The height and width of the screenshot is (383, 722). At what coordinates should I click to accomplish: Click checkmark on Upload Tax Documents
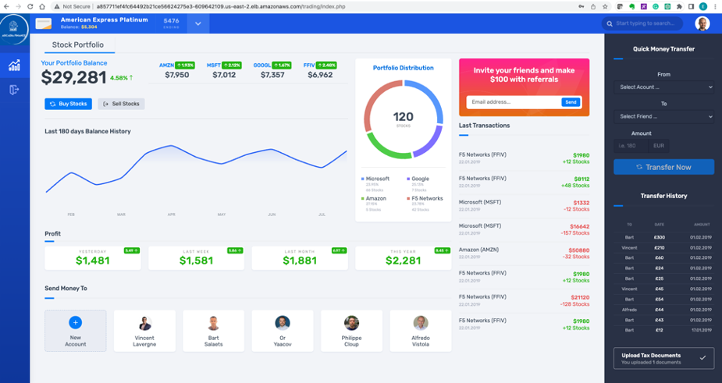click(702, 358)
